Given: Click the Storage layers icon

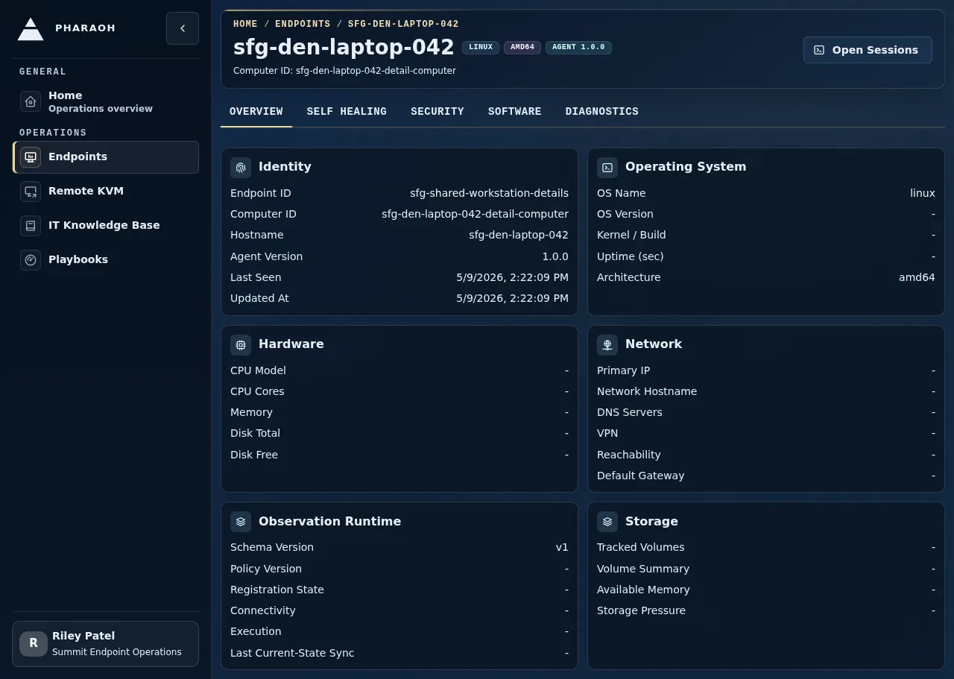Looking at the screenshot, I should (x=607, y=522).
